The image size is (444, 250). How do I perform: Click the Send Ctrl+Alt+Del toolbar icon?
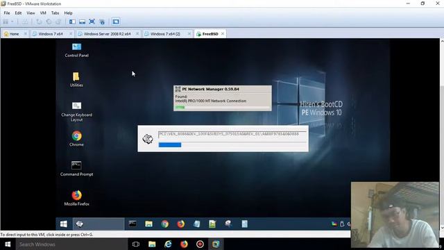click(x=25, y=22)
